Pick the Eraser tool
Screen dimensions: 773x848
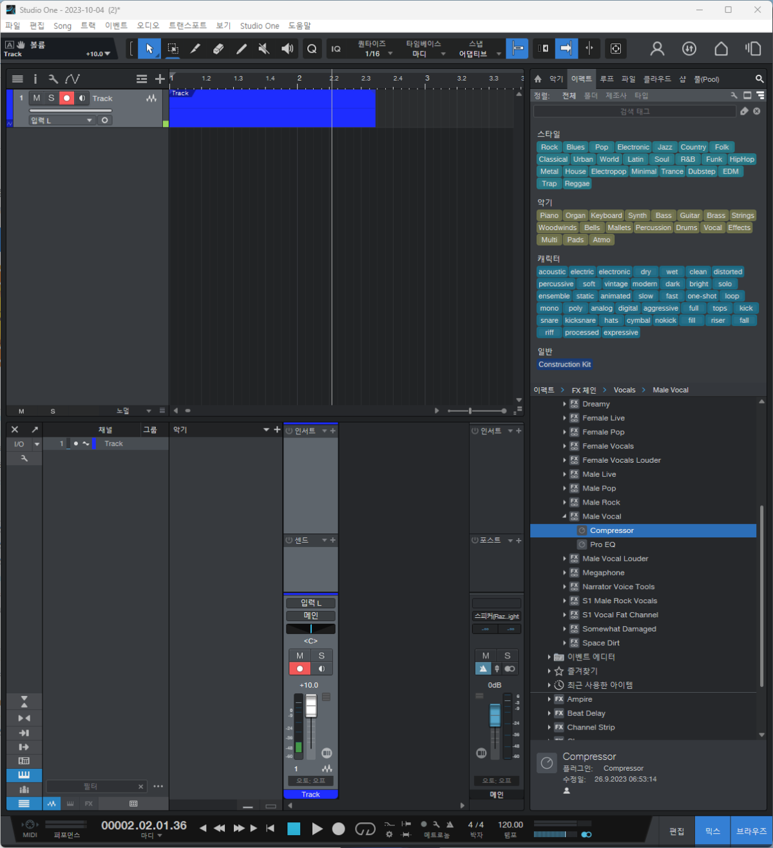point(218,49)
